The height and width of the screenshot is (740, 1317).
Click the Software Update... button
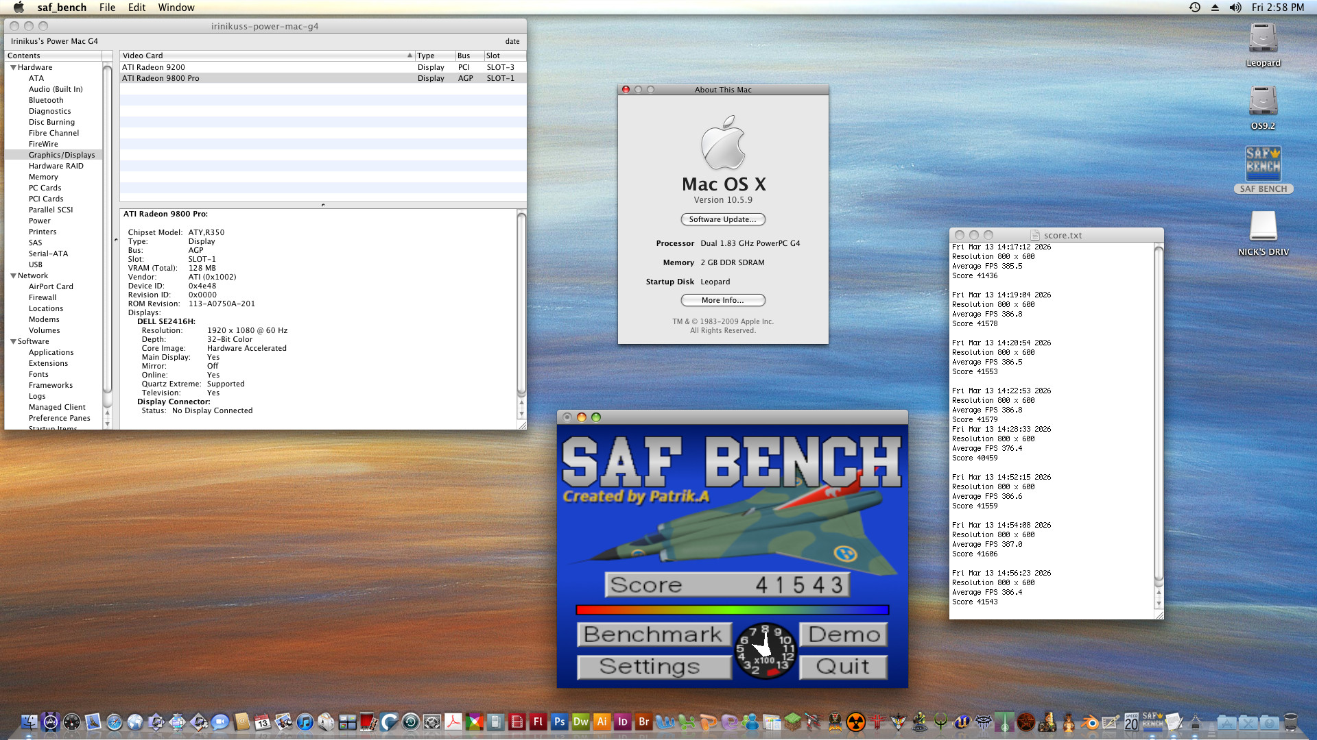click(x=722, y=219)
